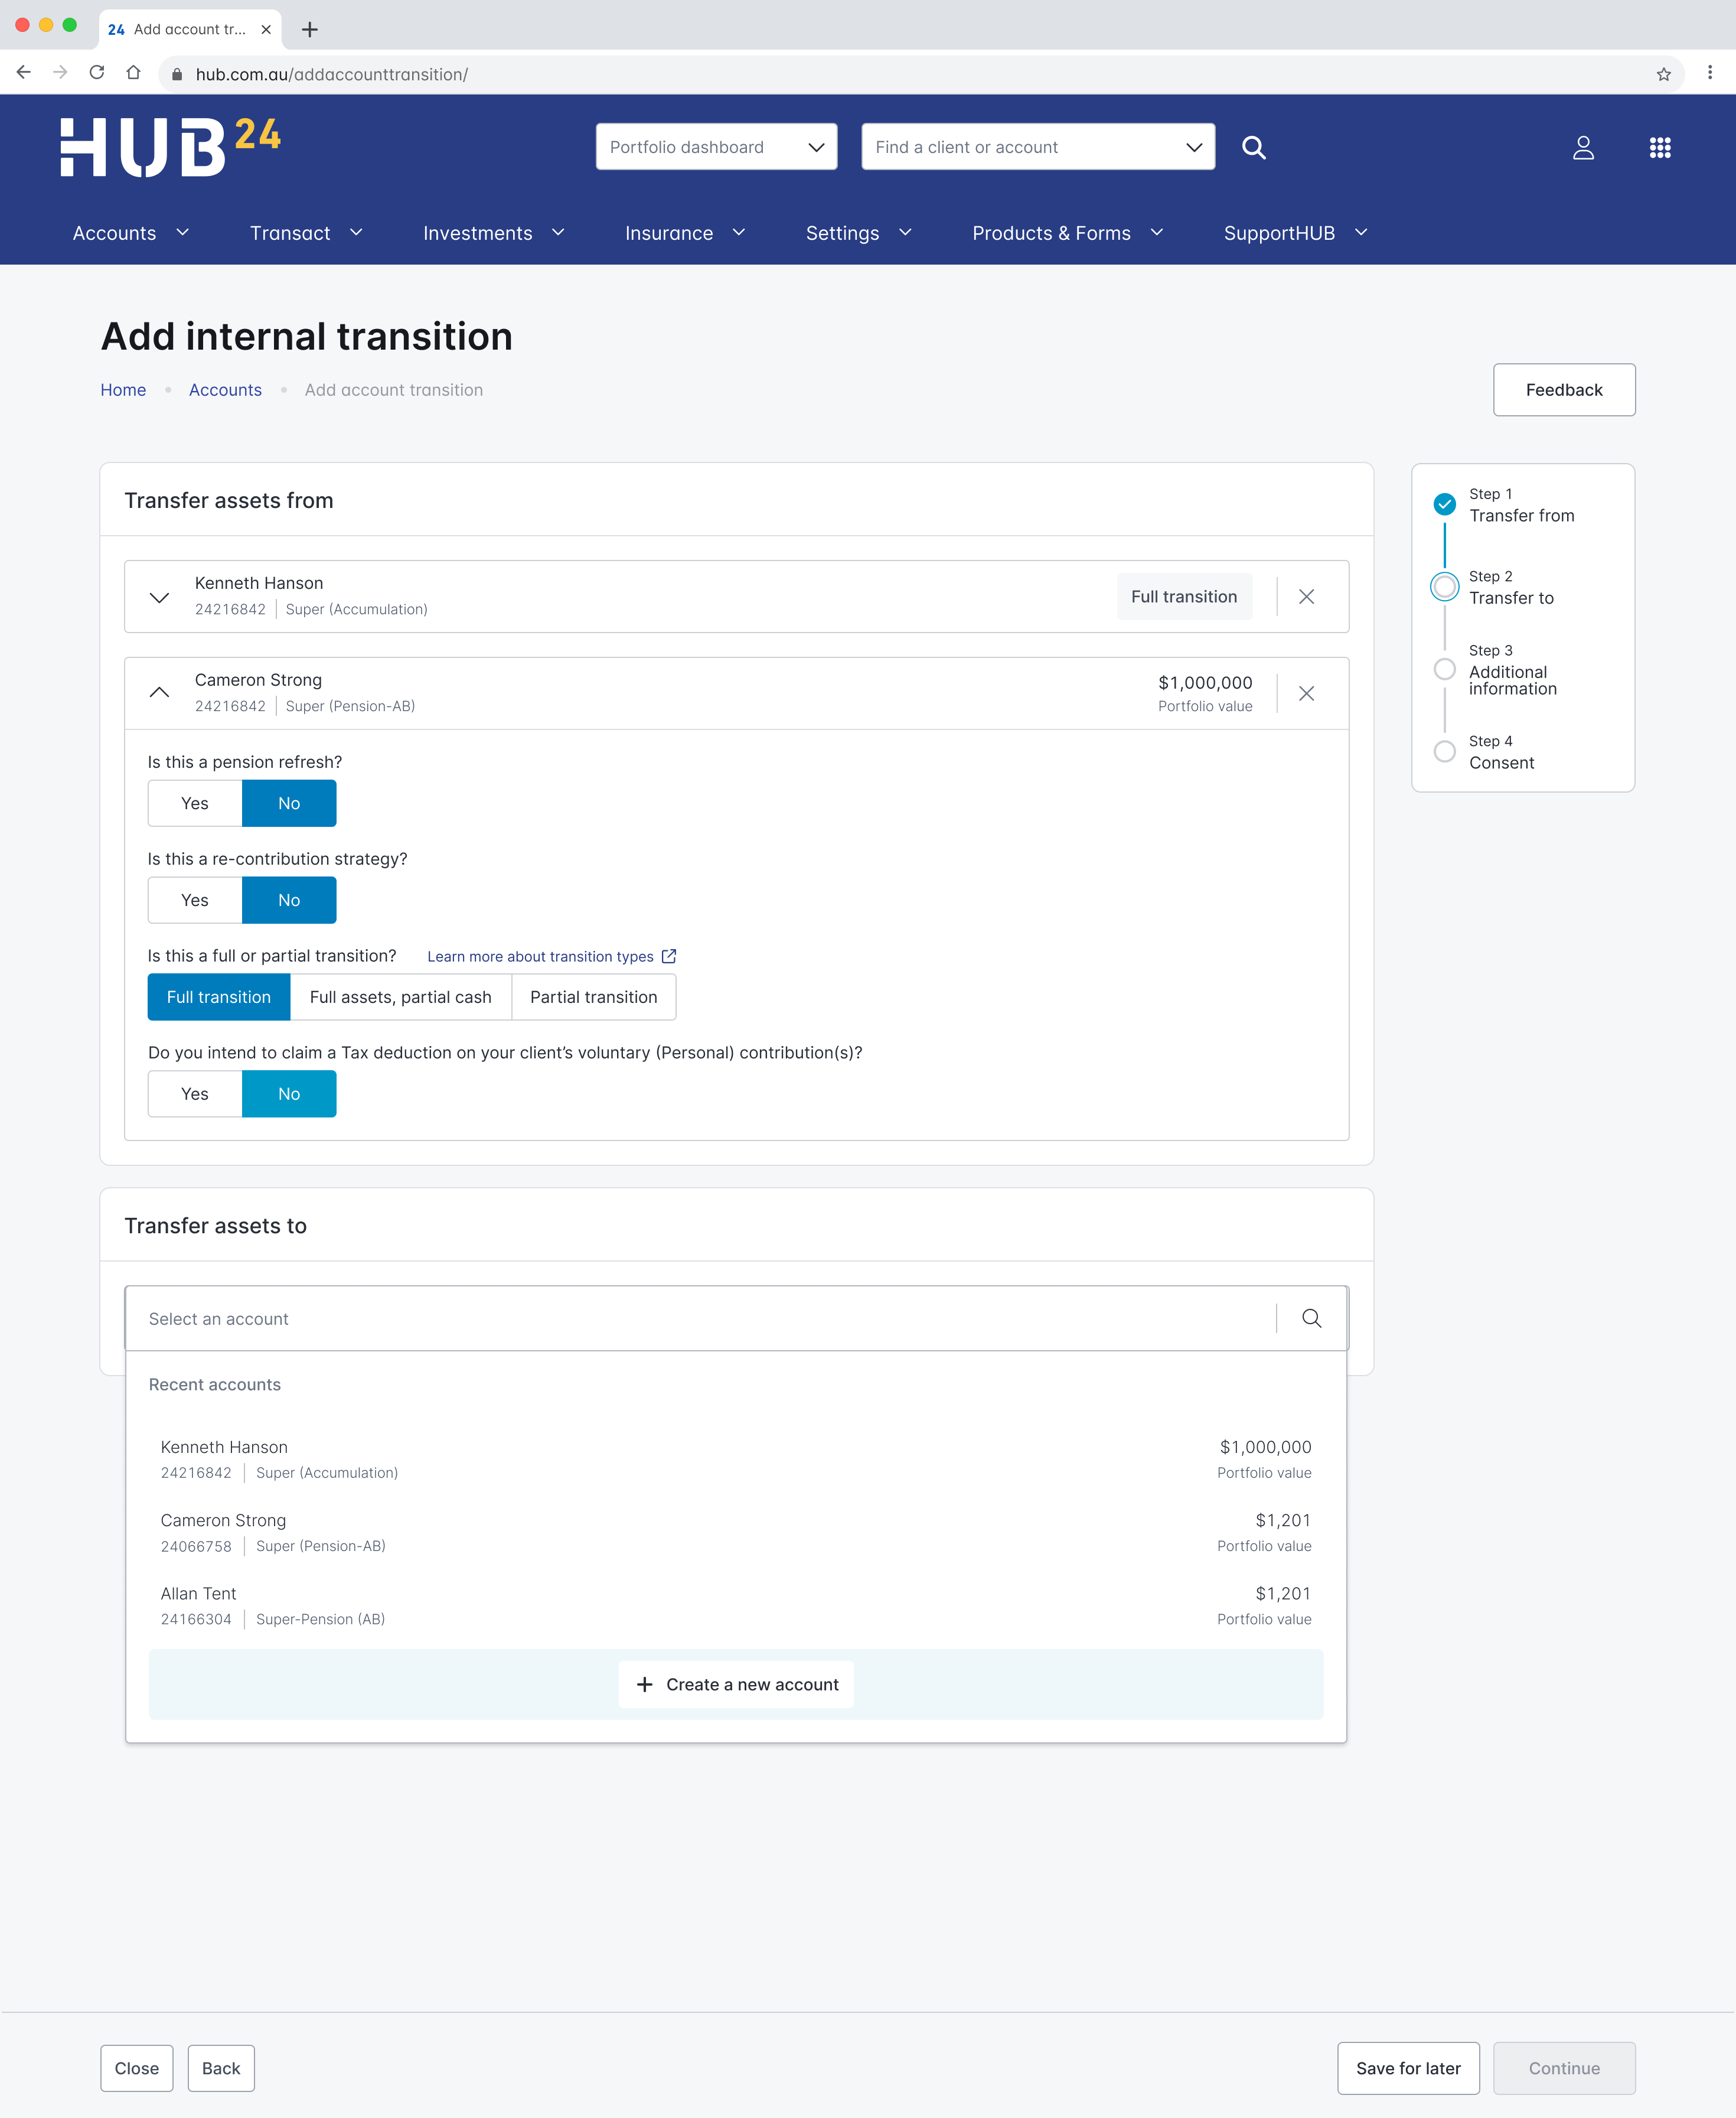
Task: Select No for re-contribution strategy
Action: click(x=289, y=901)
